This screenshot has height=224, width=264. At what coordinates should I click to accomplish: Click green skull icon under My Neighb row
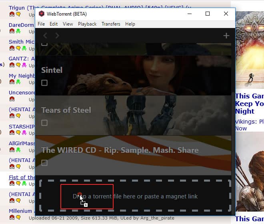pos(18,82)
